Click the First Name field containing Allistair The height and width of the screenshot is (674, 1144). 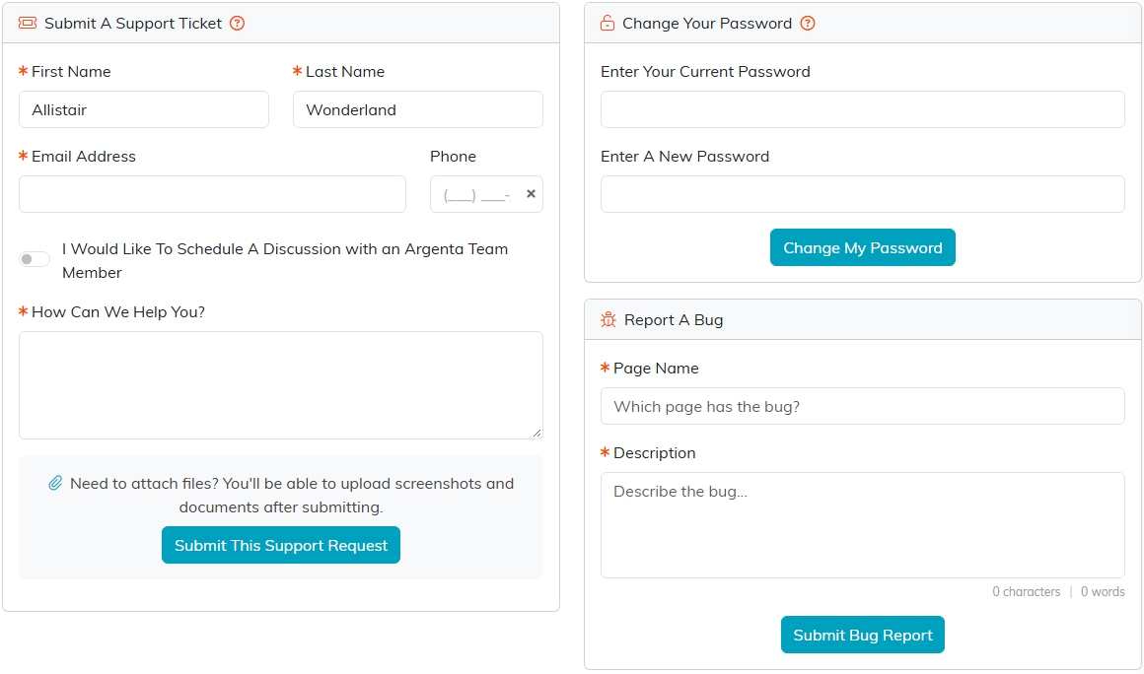tap(144, 109)
